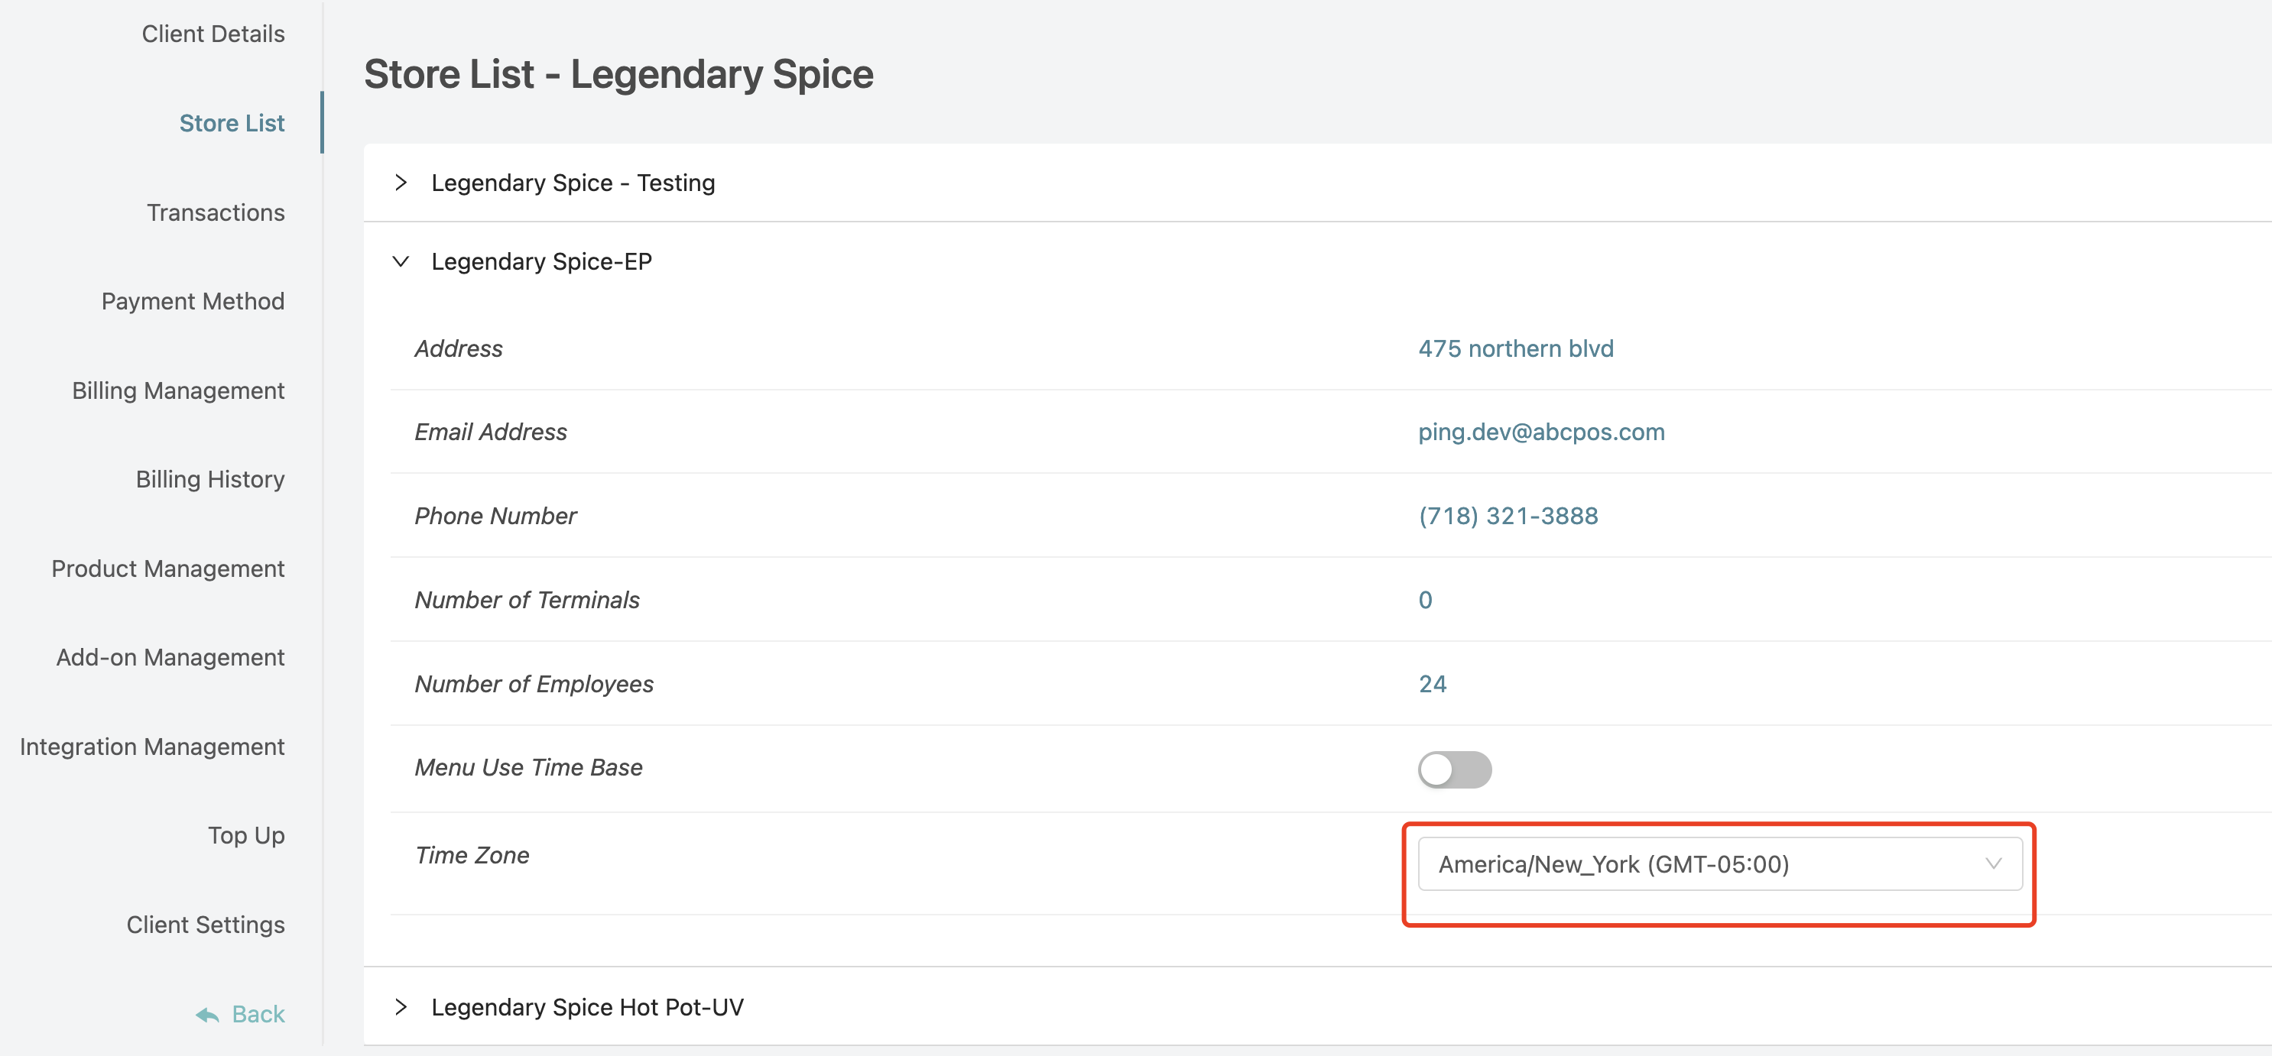Viewport: 2272px width, 1056px height.
Task: Open Integration Management section
Action: pyautogui.click(x=151, y=747)
